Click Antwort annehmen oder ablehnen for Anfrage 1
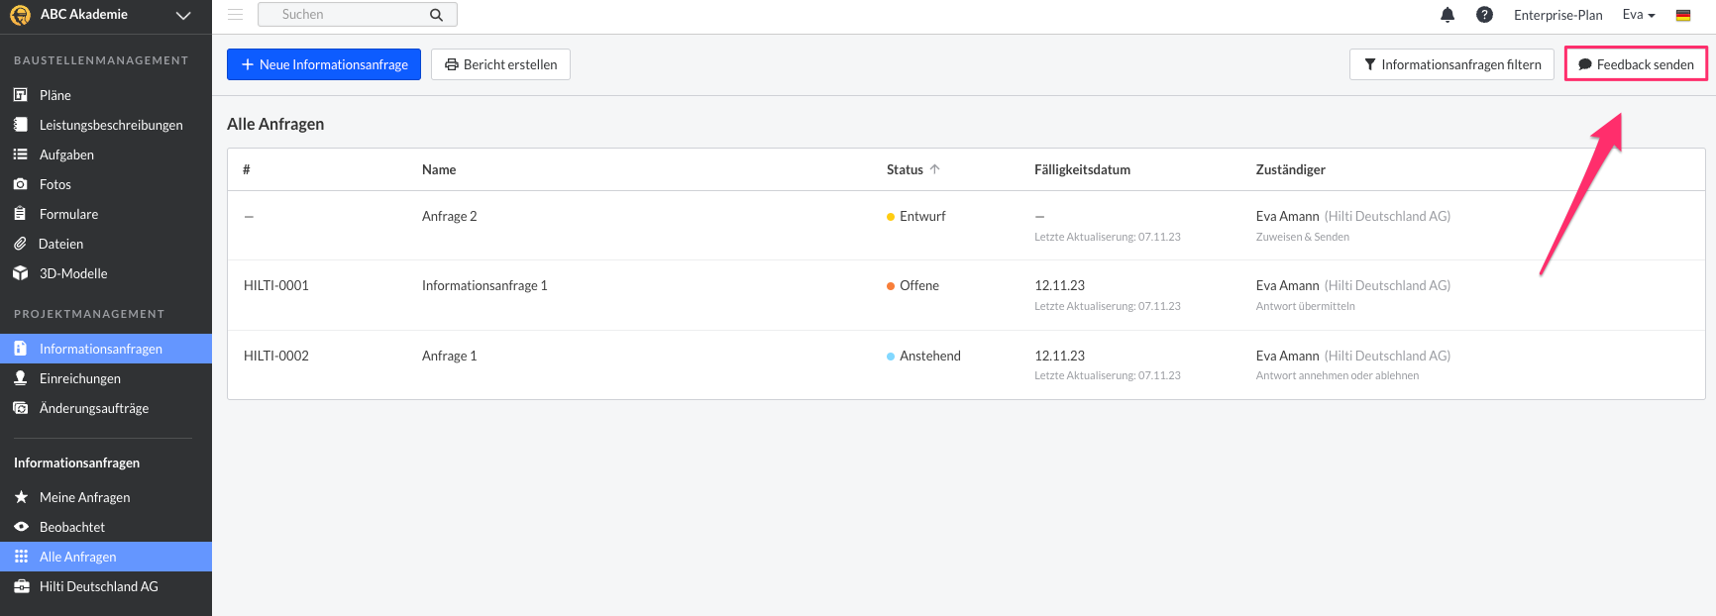Screen dimensions: 1716x616 click(x=1337, y=375)
